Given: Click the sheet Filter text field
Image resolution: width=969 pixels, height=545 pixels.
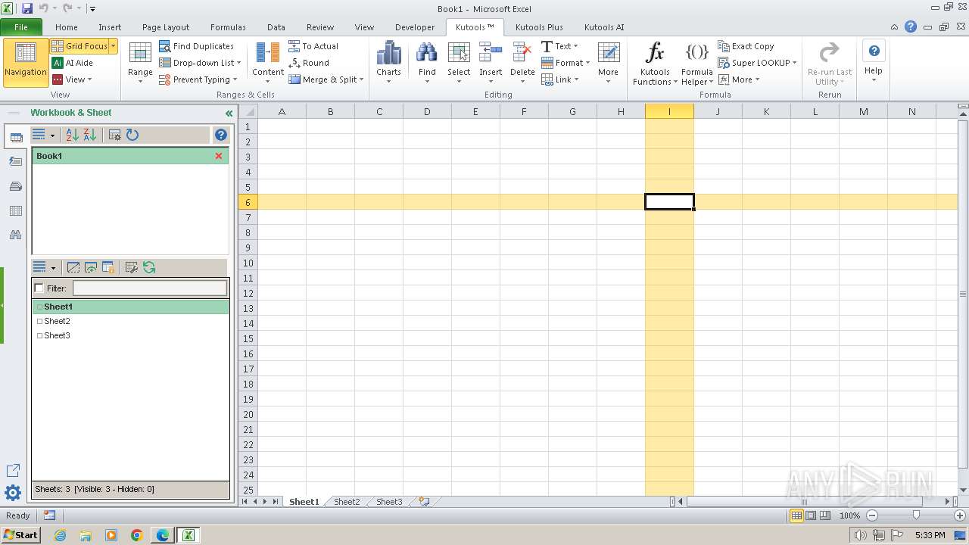Looking at the screenshot, I should coord(150,288).
